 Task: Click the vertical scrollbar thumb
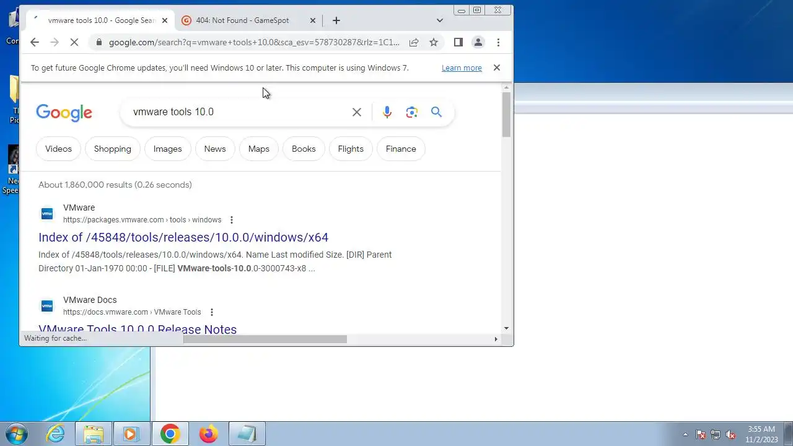[507, 116]
